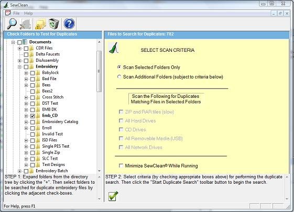This screenshot has height=212, width=294.
Task: Expand the Erroll folder
Action: pos(26,128)
